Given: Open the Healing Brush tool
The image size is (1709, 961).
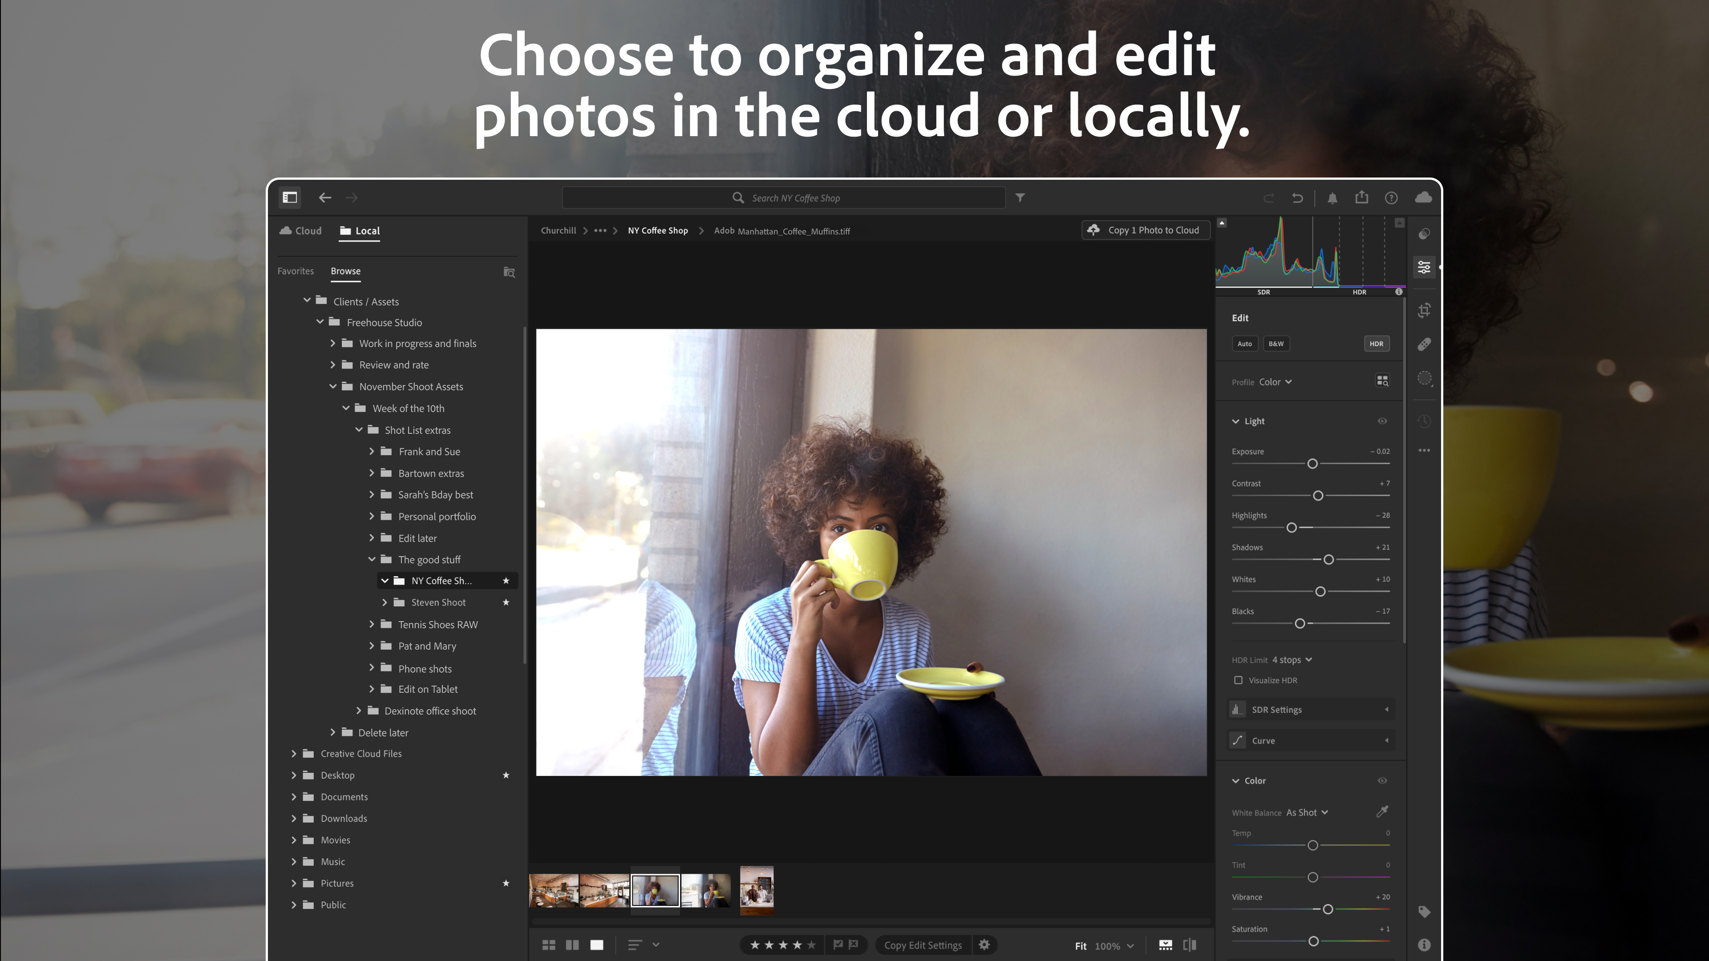Looking at the screenshot, I should pos(1424,343).
